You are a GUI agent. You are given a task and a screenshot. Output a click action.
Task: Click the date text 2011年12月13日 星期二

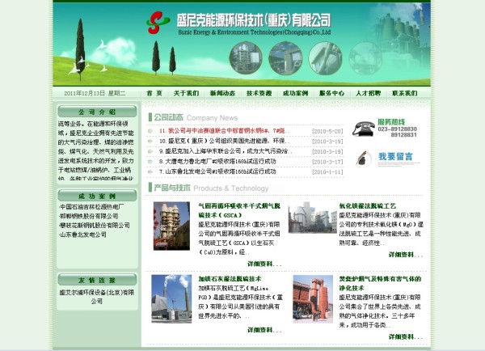click(x=95, y=93)
